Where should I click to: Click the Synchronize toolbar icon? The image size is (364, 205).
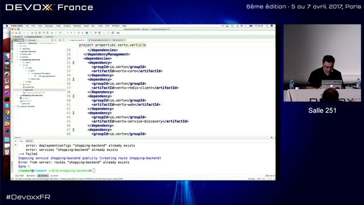pyautogui.click(x=19, y=33)
